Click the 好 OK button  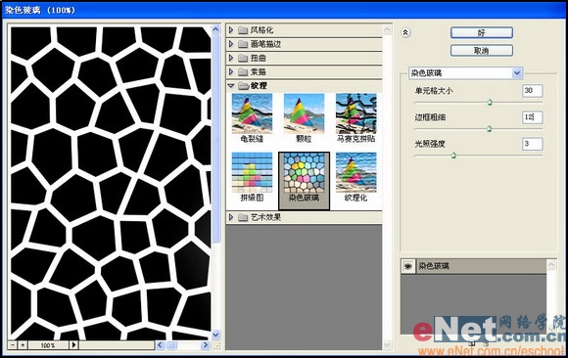pos(482,33)
